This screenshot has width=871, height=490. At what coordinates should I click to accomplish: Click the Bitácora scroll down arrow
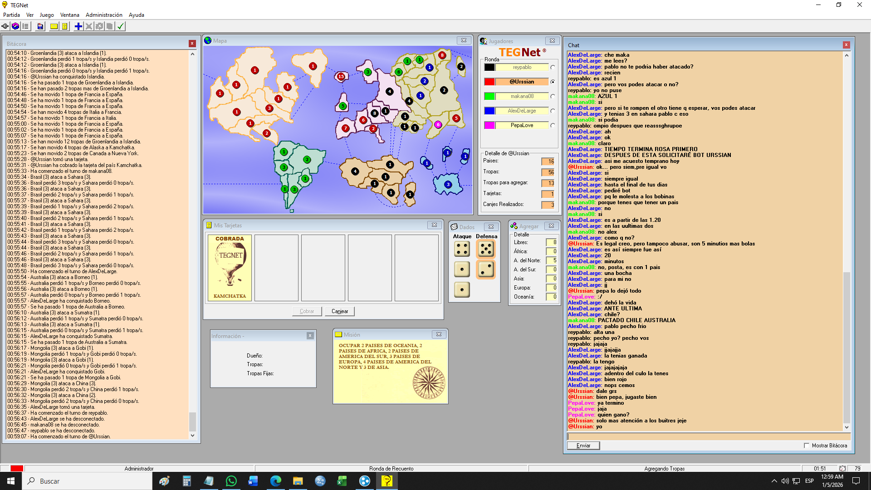(x=192, y=436)
